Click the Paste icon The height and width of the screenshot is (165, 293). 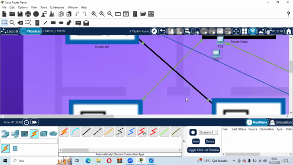pos(69,14)
